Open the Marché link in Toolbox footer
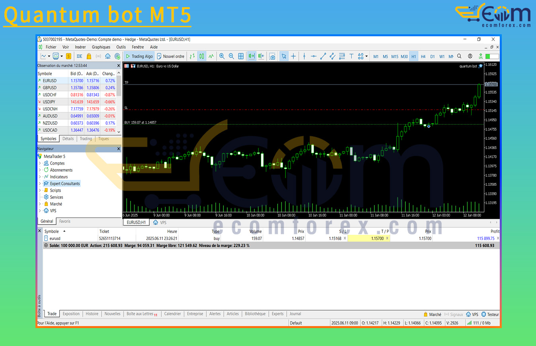Screen dimensions: 536x346 [x=432, y=315]
